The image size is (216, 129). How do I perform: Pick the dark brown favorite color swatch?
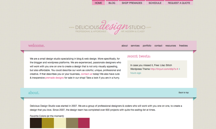36,123
